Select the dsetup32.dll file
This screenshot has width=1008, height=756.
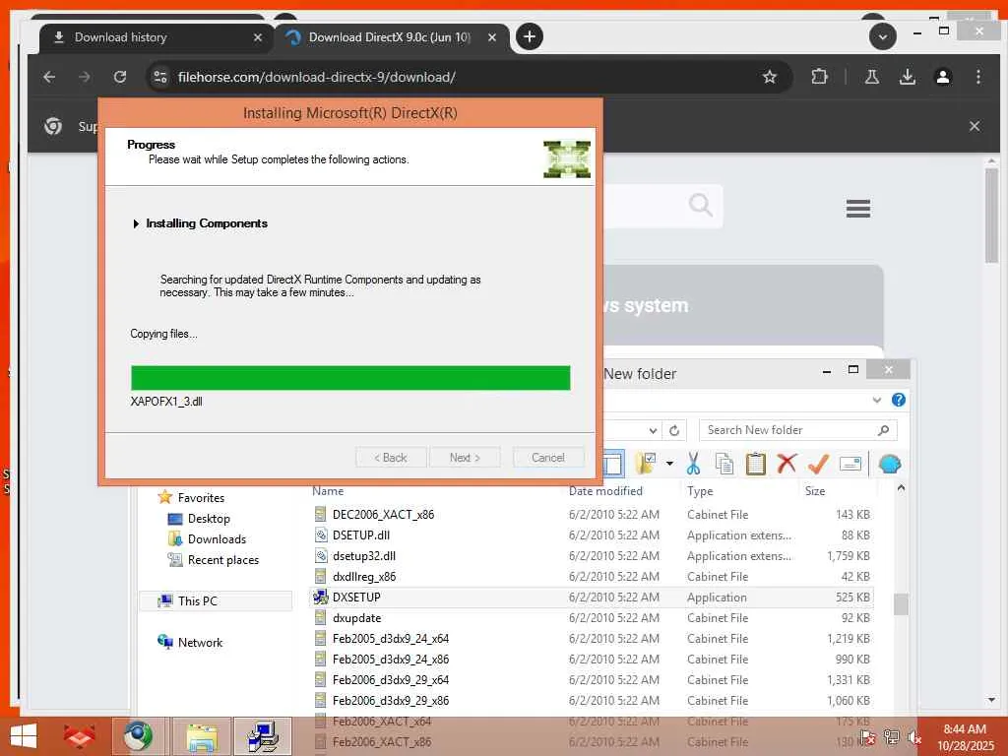(x=364, y=555)
